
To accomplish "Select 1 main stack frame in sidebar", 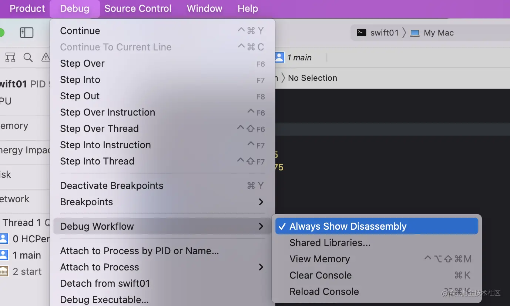I will 27,255.
